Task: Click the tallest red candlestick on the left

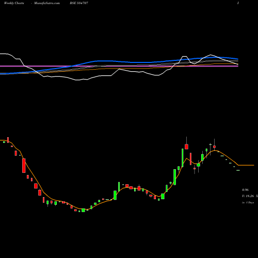Action: click(x=24, y=166)
